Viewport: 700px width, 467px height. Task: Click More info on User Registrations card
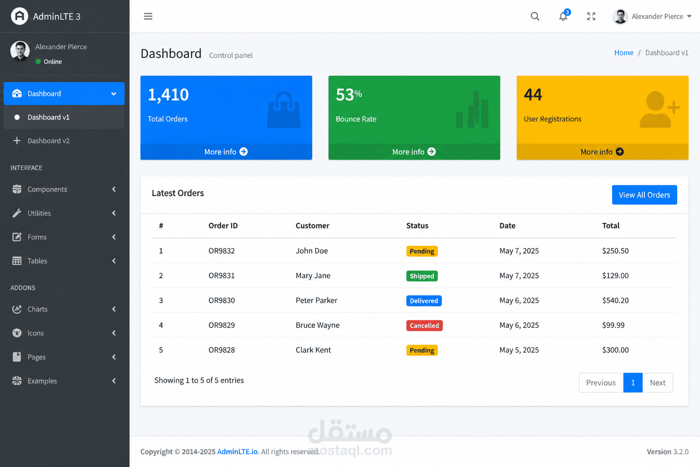(x=602, y=152)
